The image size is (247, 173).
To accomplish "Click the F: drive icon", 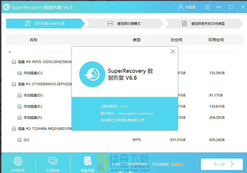I will tap(20, 118).
